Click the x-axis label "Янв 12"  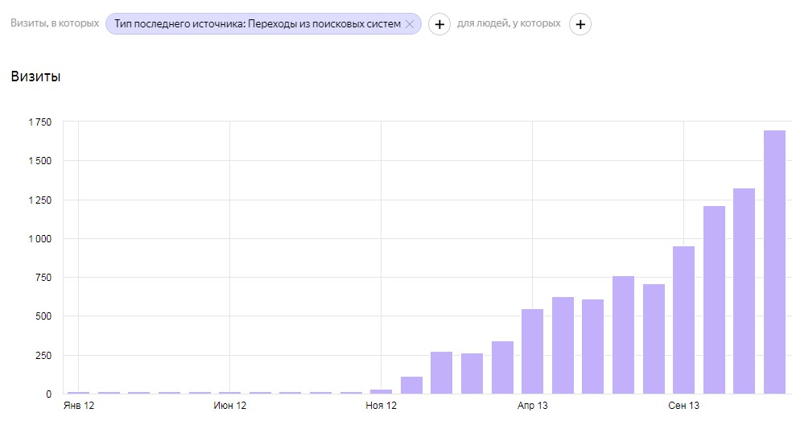click(x=79, y=406)
